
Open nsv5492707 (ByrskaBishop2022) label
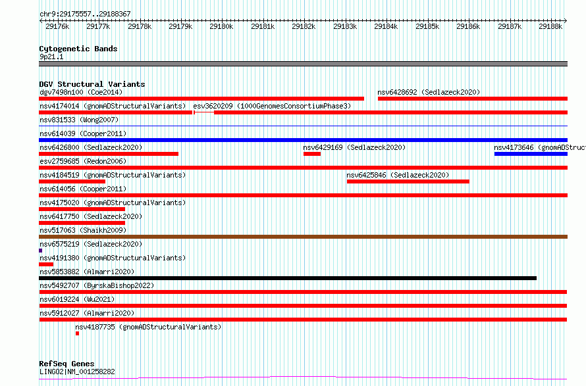coord(97,285)
